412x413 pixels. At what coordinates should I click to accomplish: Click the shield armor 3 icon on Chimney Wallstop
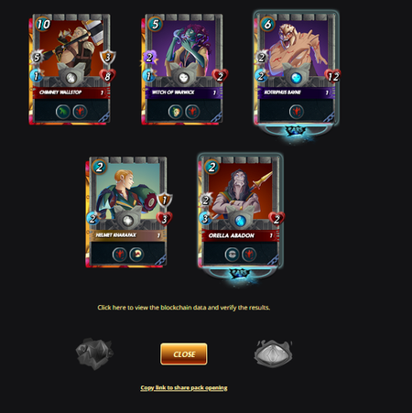[108, 57]
